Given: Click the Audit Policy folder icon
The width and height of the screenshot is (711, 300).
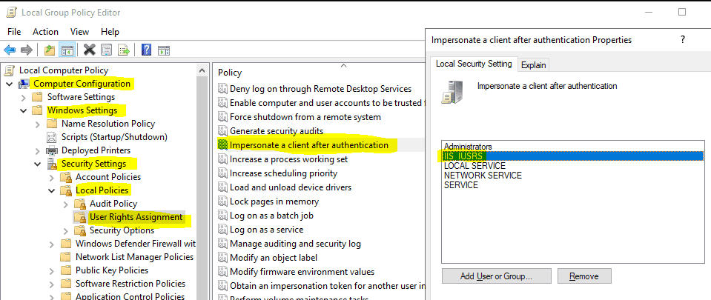Looking at the screenshot, I should (x=80, y=204).
